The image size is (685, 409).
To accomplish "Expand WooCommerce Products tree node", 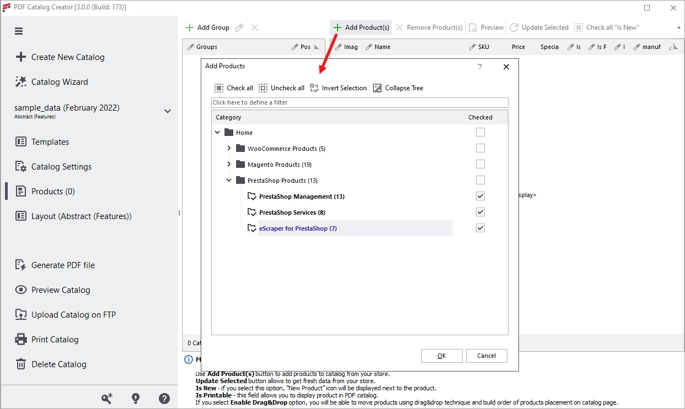I will 229,149.
